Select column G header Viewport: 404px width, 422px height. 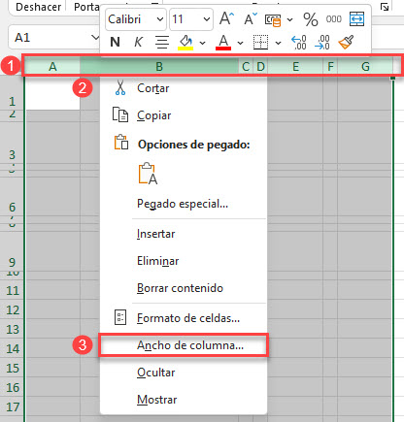pyautogui.click(x=365, y=67)
